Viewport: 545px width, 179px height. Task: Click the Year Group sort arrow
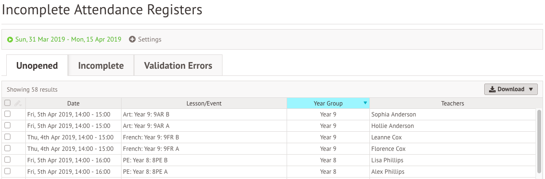point(365,103)
